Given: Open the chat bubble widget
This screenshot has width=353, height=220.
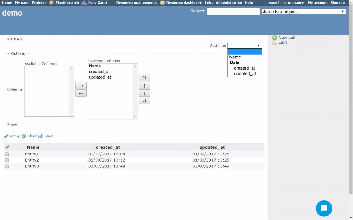Looking at the screenshot, I should 324,209.
